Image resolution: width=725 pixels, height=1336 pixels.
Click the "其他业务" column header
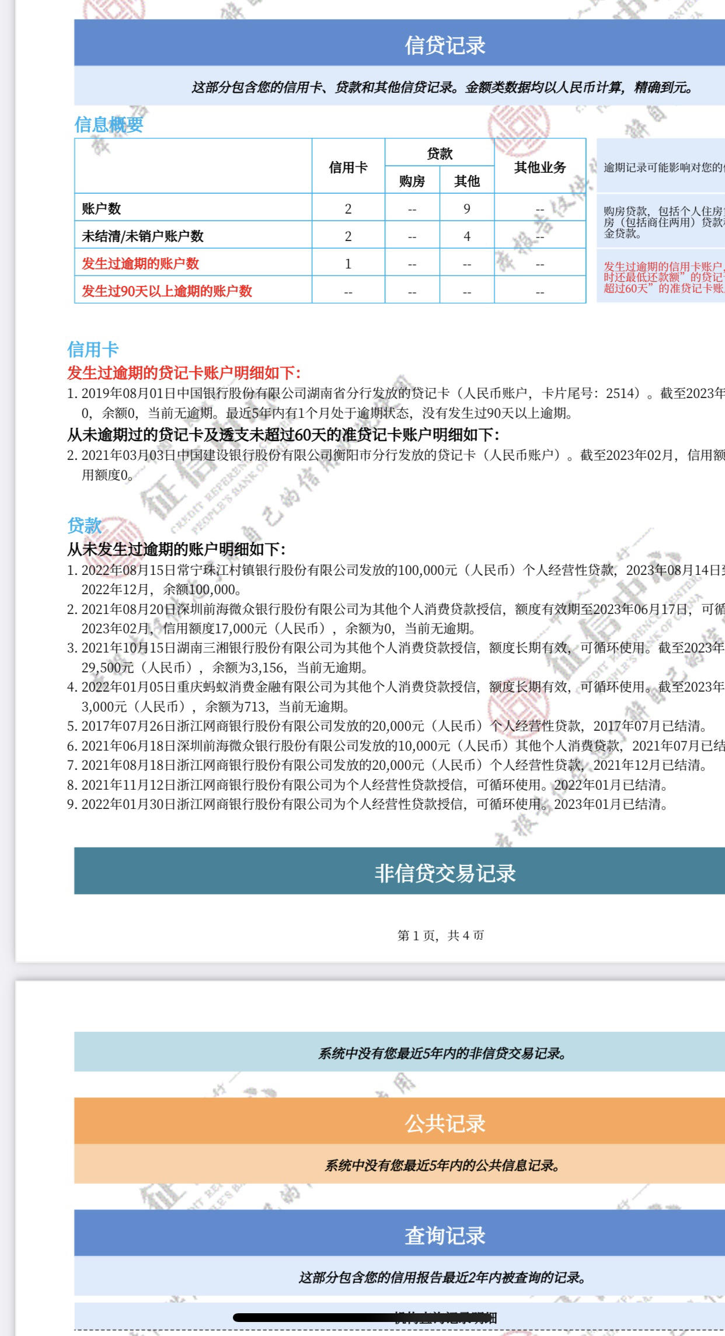coord(540,168)
